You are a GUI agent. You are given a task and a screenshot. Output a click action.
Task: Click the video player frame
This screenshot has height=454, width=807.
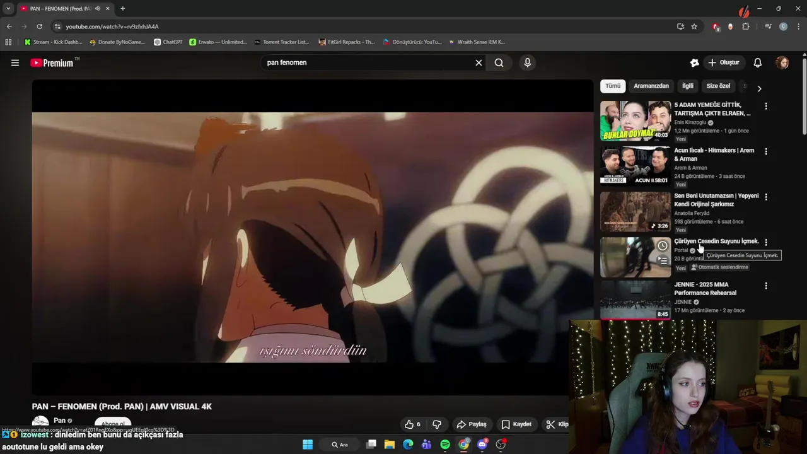[313, 237]
